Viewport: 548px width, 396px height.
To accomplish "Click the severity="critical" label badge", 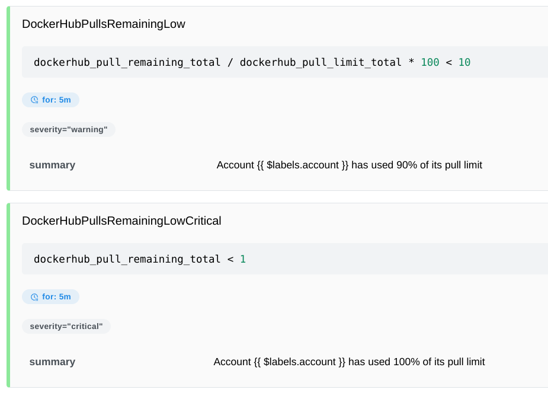I will (66, 327).
